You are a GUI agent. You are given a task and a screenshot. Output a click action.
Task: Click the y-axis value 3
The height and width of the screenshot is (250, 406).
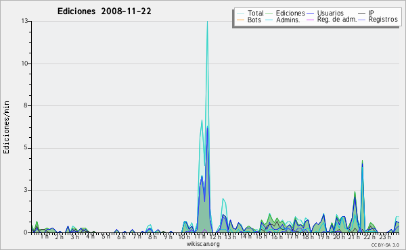pyautogui.click(x=26, y=190)
